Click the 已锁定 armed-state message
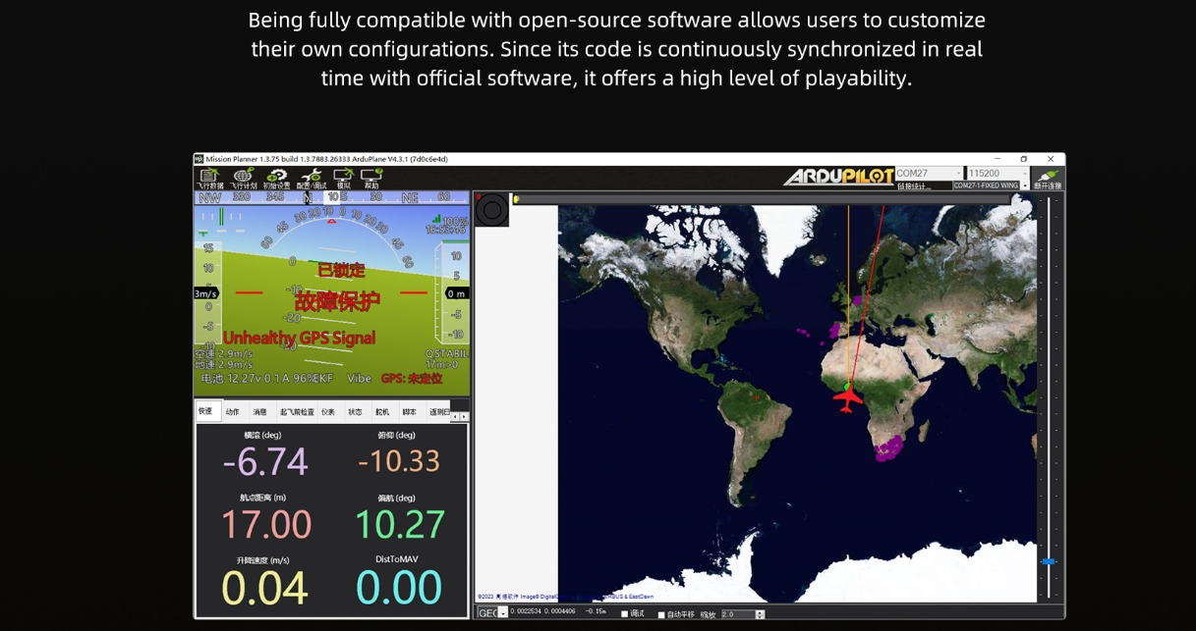Screen dimensions: 1196x631 click(x=341, y=270)
